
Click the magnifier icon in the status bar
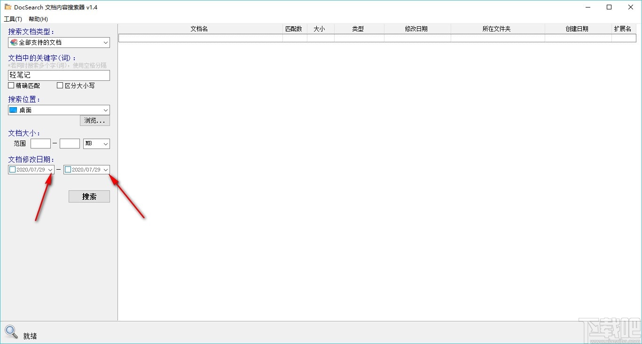(11, 332)
